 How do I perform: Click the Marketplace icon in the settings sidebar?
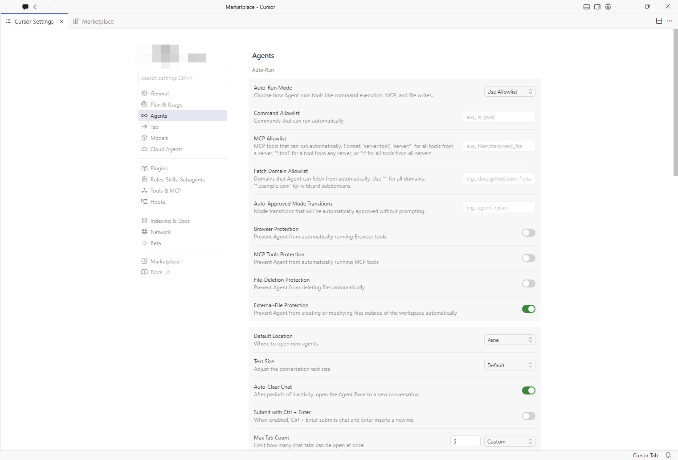tap(144, 261)
